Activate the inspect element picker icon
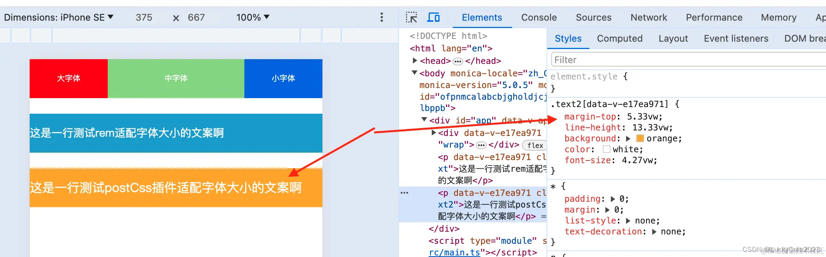The width and height of the screenshot is (826, 257). (411, 18)
